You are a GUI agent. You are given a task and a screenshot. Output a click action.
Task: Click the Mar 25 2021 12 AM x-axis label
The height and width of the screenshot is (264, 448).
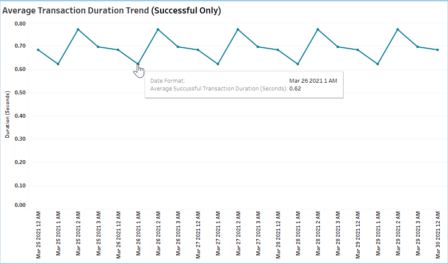click(39, 235)
